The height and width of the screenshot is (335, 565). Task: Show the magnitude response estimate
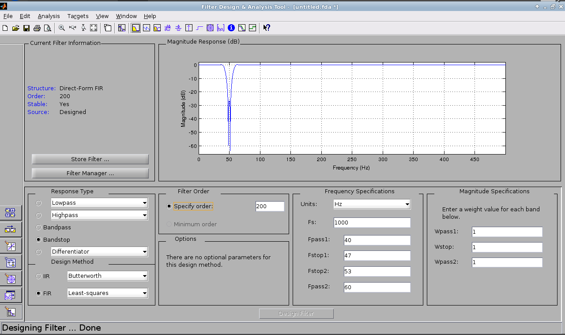click(242, 28)
